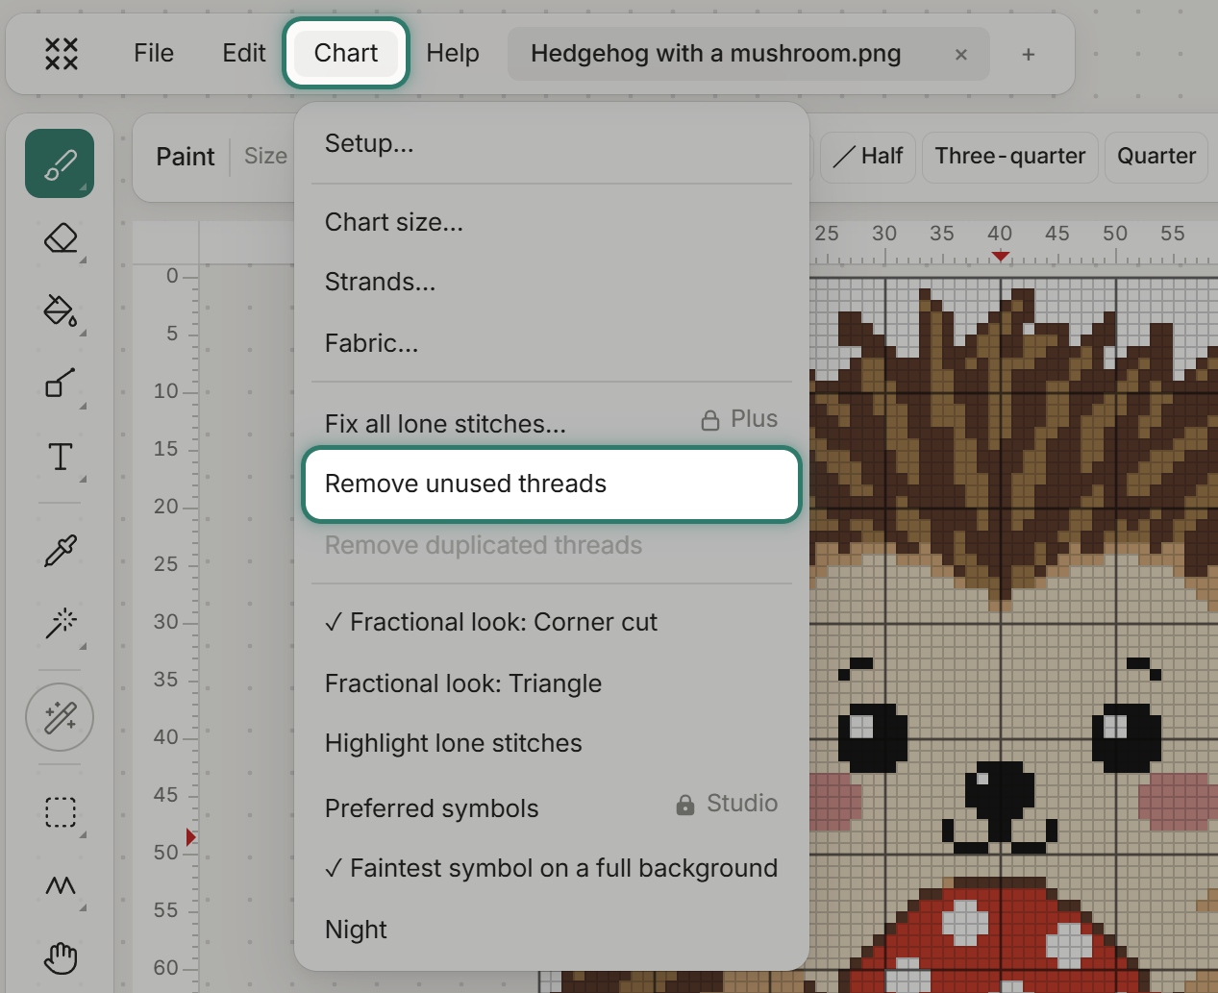Click Remove unused threads
1218x993 pixels.
[552, 484]
